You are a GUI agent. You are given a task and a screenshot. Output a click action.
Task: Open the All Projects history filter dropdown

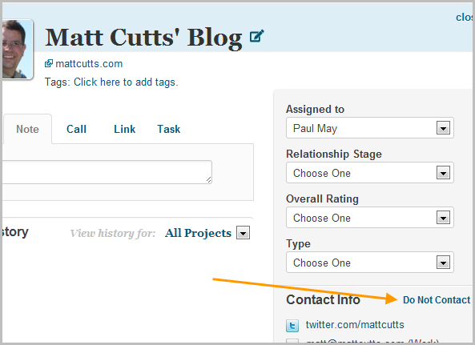coord(207,233)
